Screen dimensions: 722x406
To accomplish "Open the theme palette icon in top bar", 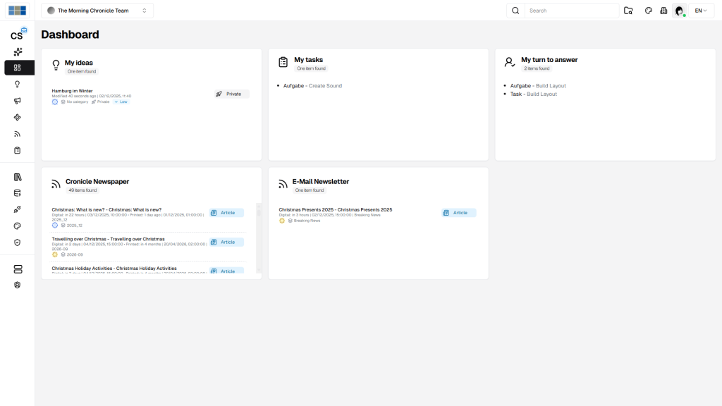I will [649, 11].
